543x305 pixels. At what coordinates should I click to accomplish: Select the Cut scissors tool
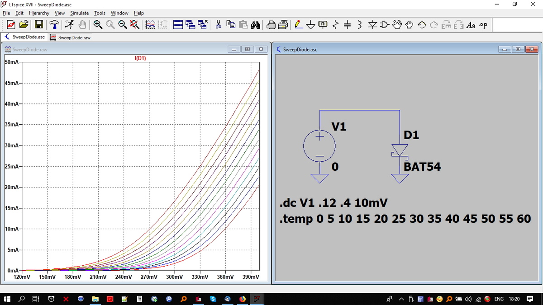[x=218, y=24]
